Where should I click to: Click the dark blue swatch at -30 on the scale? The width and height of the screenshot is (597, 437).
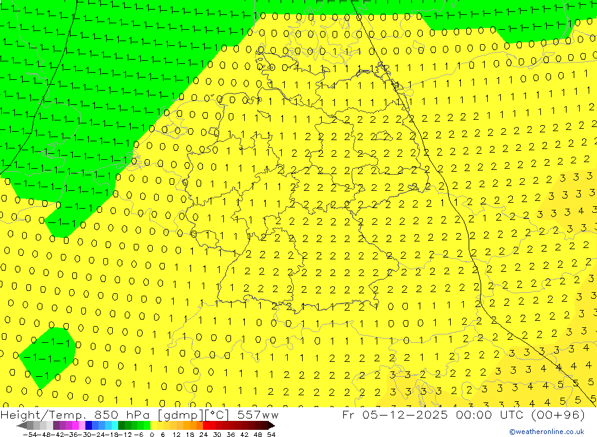coord(88,425)
